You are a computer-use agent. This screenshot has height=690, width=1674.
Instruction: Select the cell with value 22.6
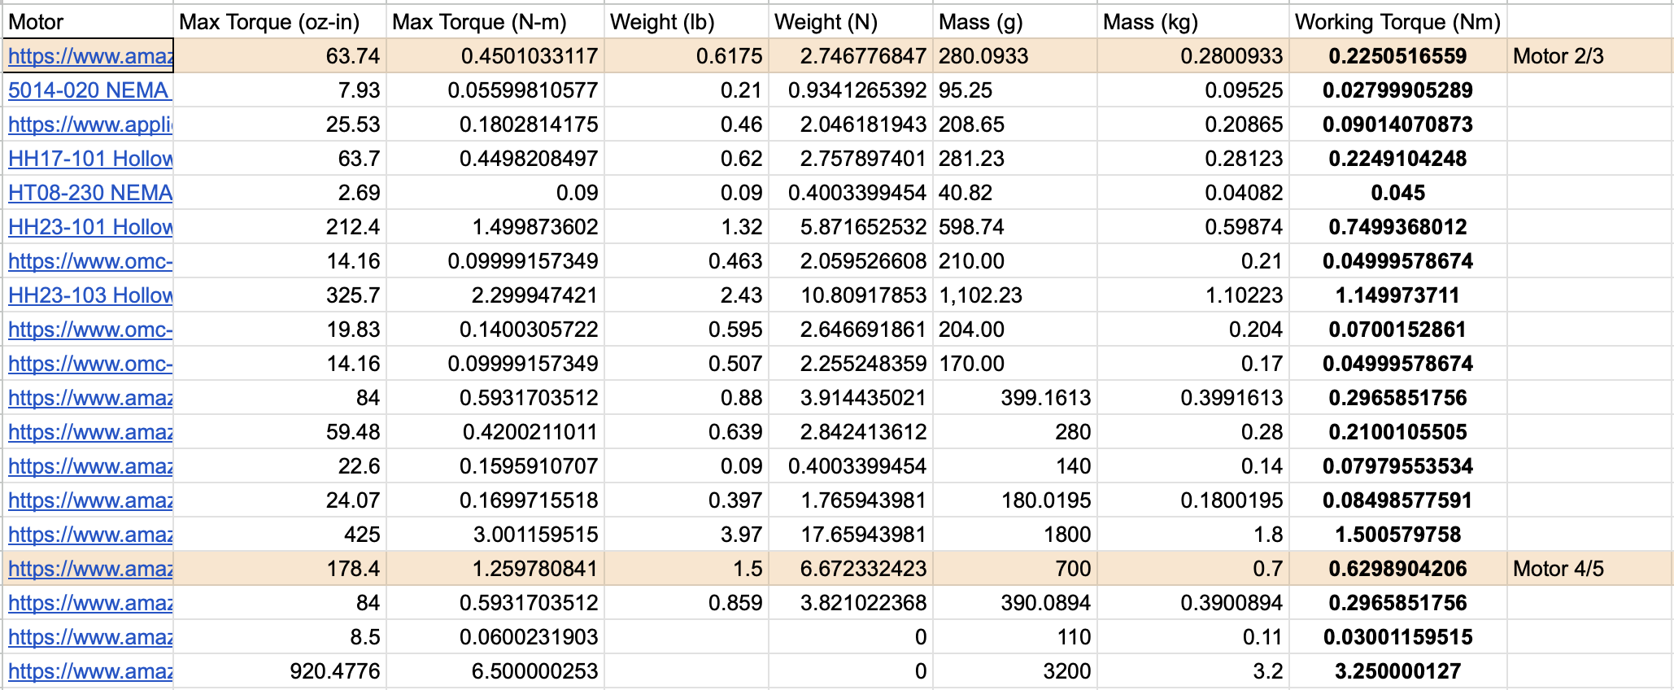pyautogui.click(x=280, y=466)
